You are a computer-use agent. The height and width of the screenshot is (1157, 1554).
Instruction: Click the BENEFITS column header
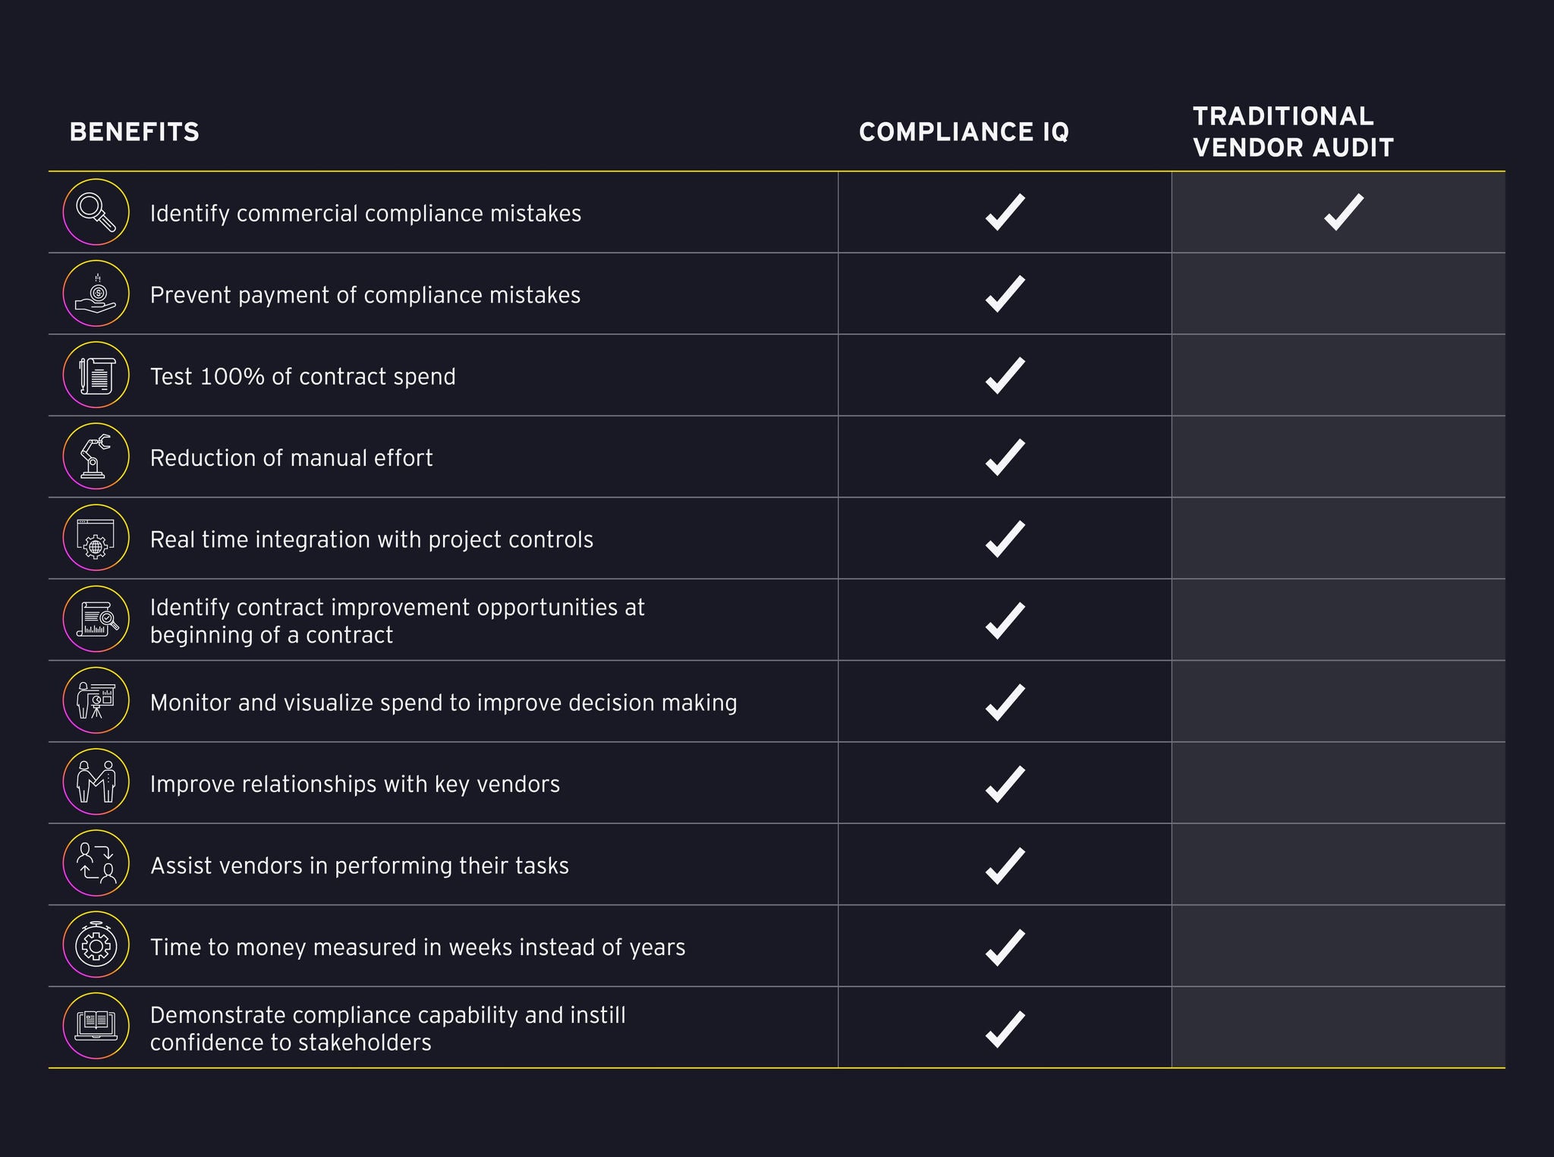point(134,132)
